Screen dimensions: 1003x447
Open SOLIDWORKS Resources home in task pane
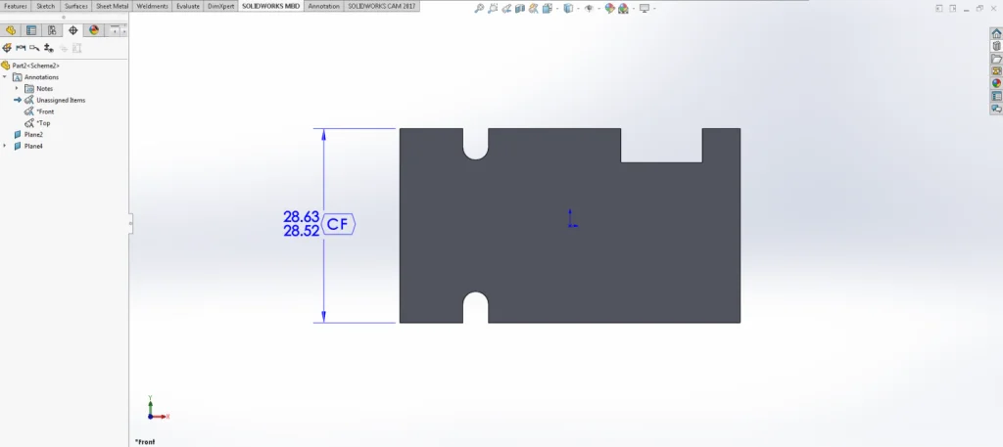[x=996, y=33]
